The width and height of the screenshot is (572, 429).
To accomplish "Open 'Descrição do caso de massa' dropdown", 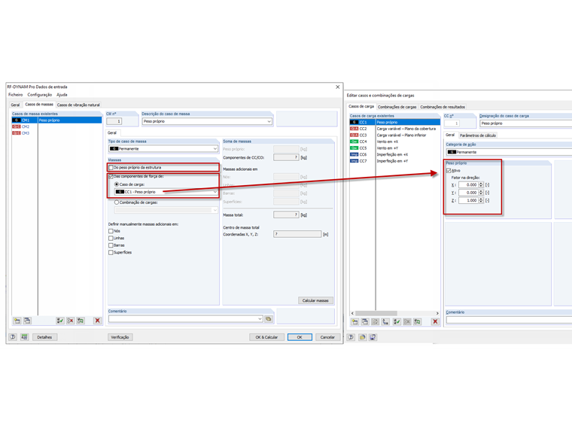I will [269, 121].
